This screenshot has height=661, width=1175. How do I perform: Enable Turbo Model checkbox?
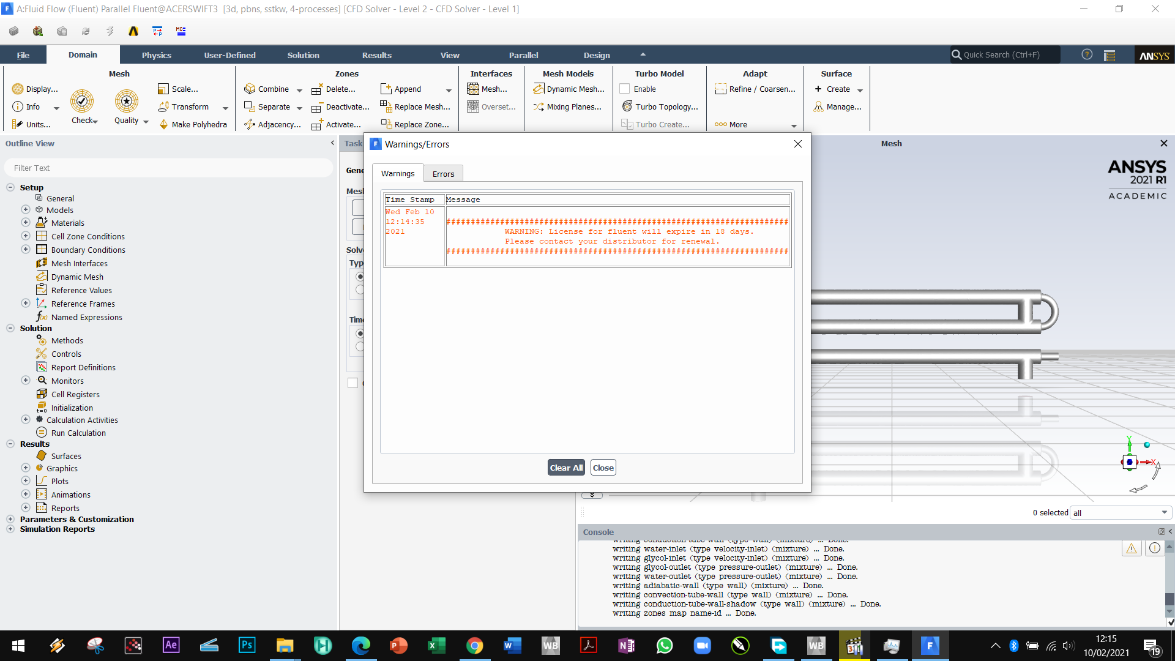[x=625, y=89]
